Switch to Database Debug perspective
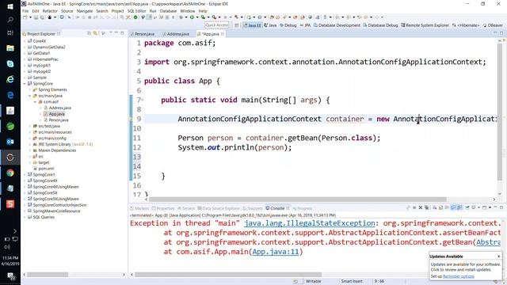 (x=380, y=25)
